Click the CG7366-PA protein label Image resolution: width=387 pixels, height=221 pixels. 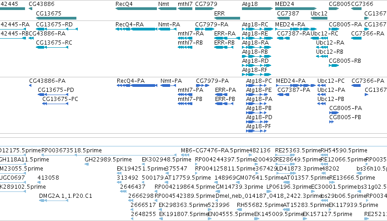click(x=368, y=81)
